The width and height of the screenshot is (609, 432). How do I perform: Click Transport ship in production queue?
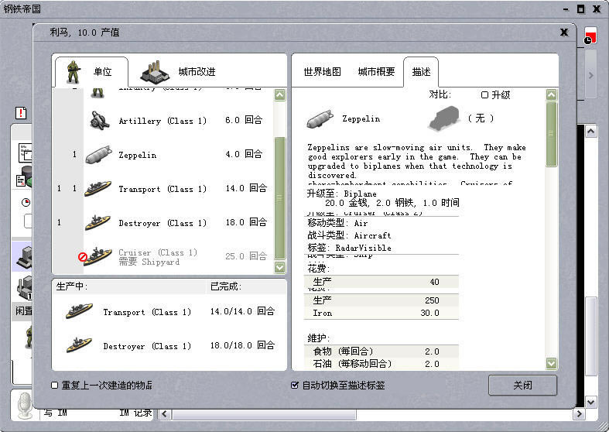pyautogui.click(x=79, y=312)
